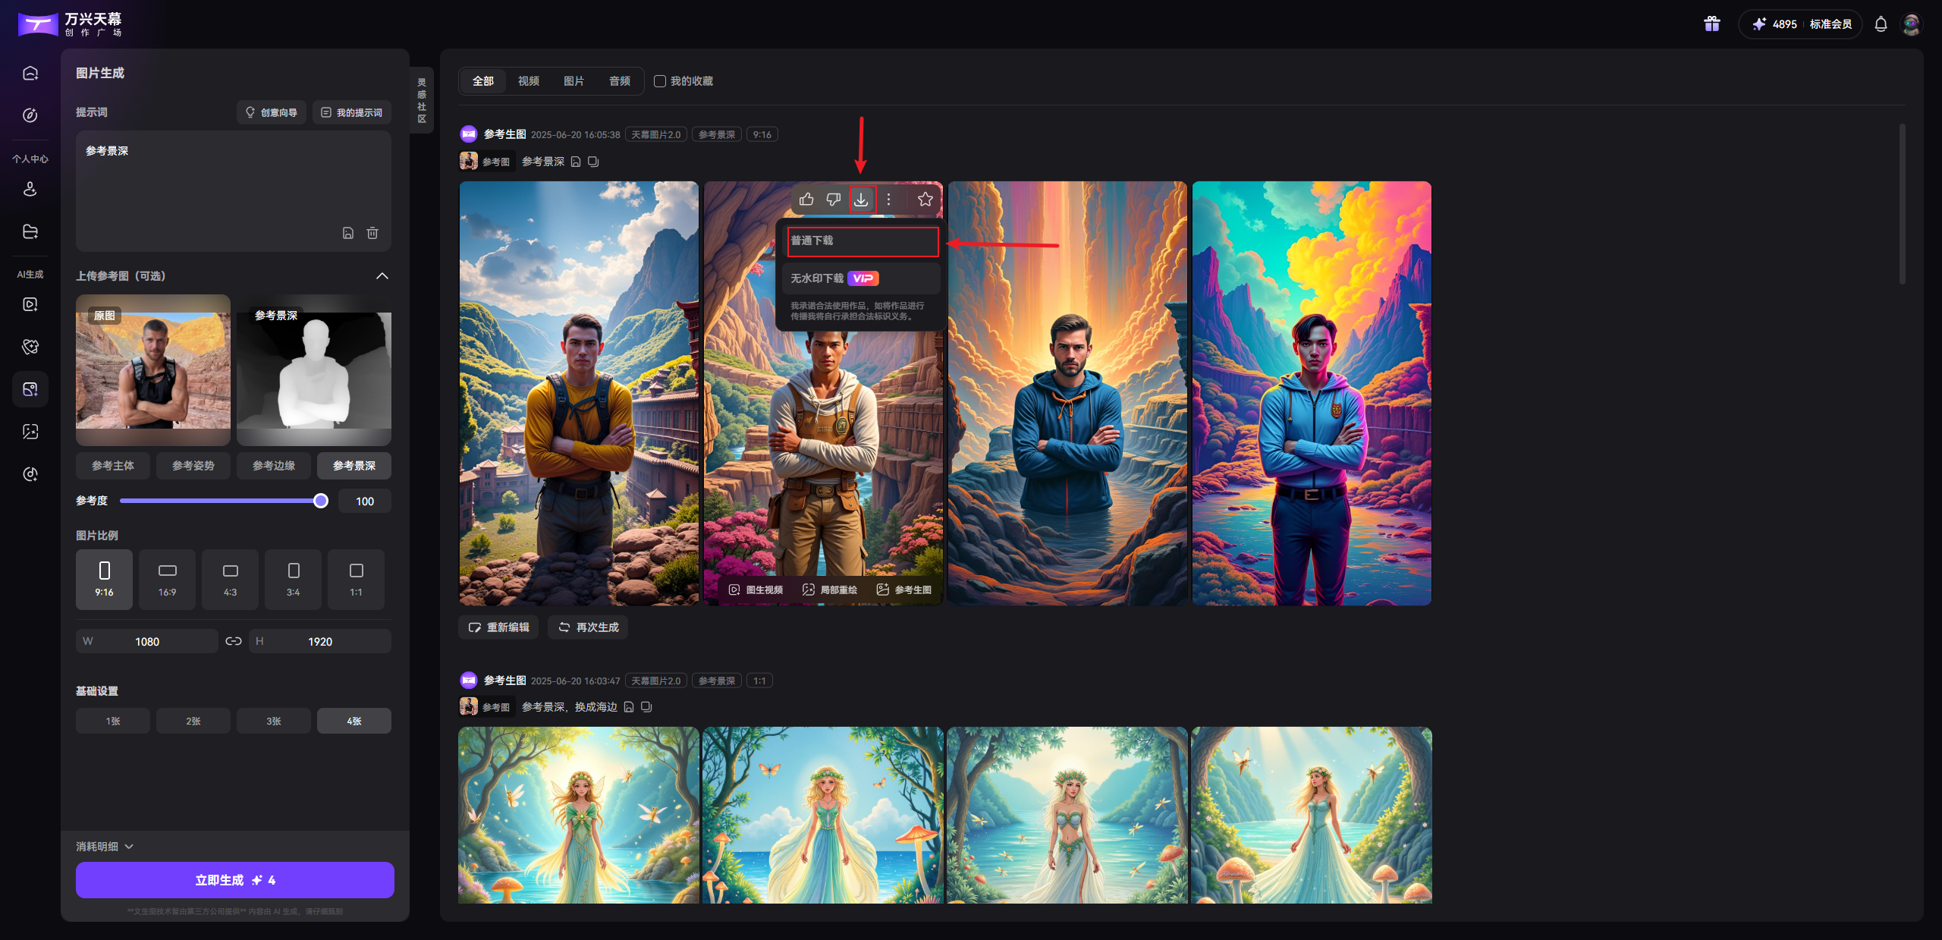Click the trash icon in the prompt box
Viewport: 1942px width, 940px height.
point(372,233)
